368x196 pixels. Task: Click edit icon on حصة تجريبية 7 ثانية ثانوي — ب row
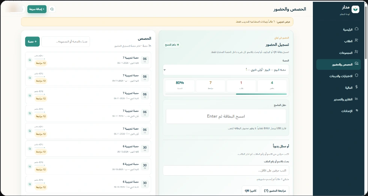click(30, 78)
